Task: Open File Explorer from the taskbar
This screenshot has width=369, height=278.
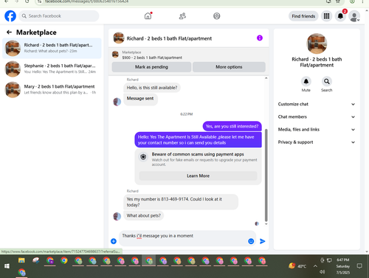Action: point(21,260)
